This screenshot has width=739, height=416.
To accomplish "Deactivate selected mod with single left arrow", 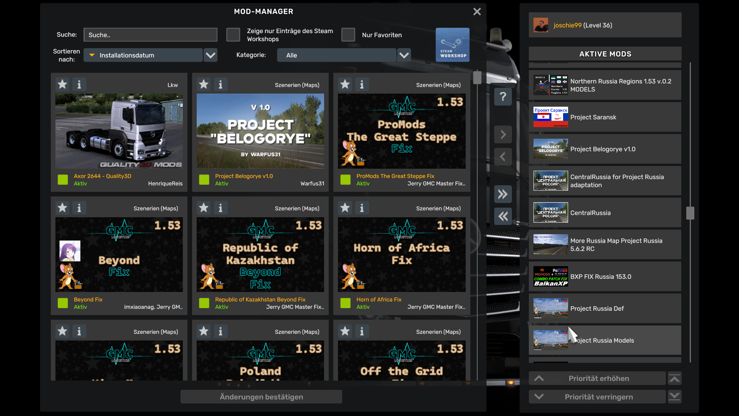I will coord(503,157).
